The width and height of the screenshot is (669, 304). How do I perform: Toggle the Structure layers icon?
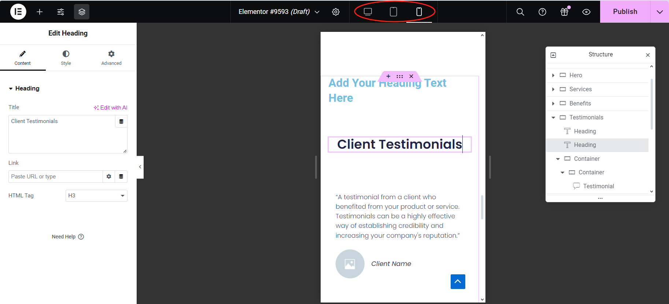click(x=82, y=12)
